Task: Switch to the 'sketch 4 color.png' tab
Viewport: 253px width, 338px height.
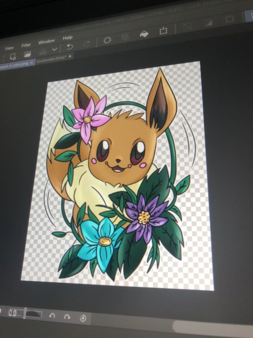Action: 14,65
